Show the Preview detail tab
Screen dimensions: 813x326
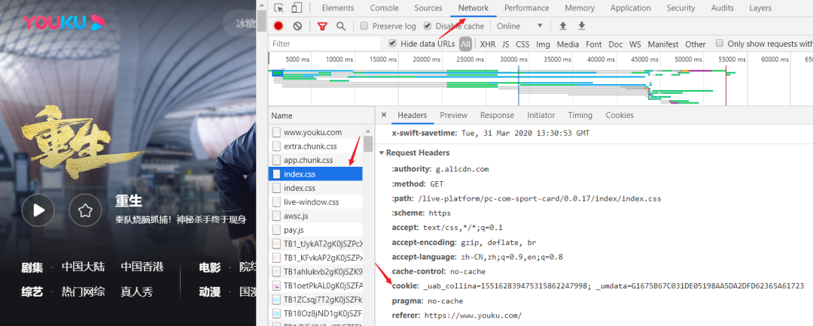click(454, 115)
